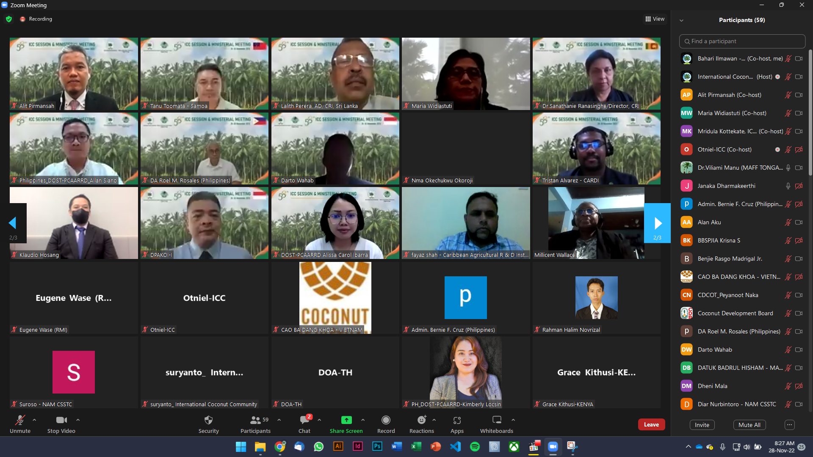813x457 pixels.
Task: Expand video options arrow next to Stop Video
Action: [x=78, y=420]
